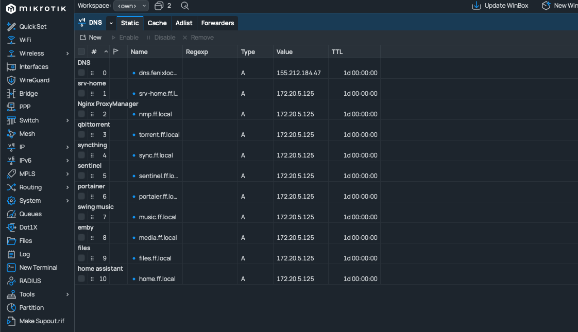Viewport: 578px width, 332px height.
Task: Select the checkbox for torrent.ff.local row
Action: point(81,135)
